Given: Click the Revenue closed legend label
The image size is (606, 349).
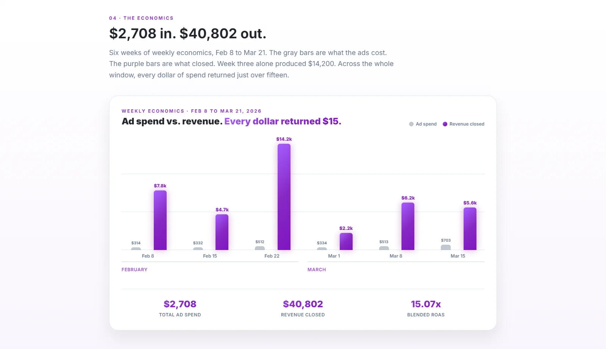Looking at the screenshot, I should pos(467,124).
